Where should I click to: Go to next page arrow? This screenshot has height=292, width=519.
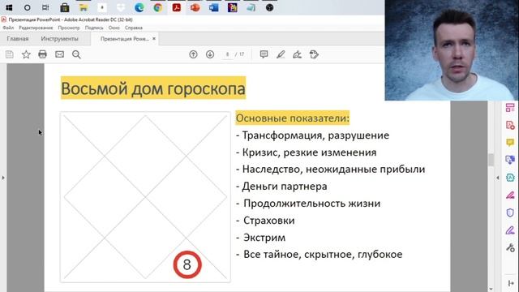(210, 54)
